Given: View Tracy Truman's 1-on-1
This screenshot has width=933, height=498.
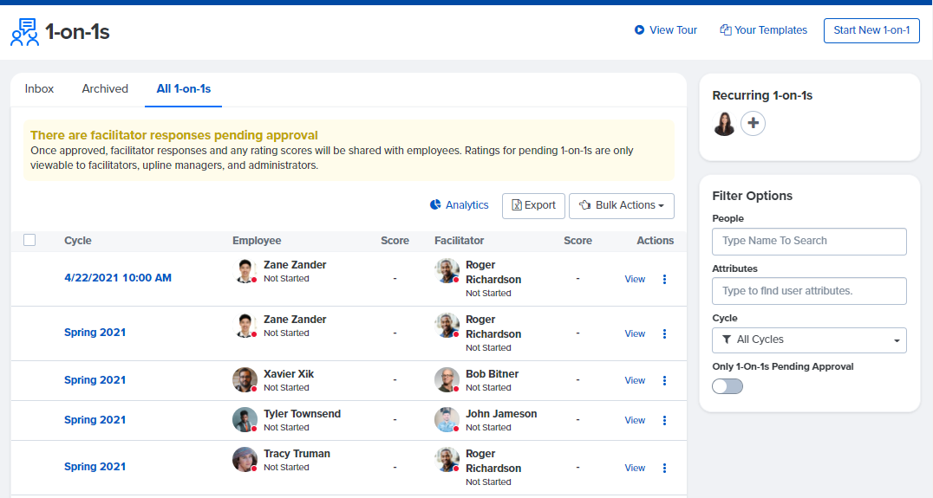Looking at the screenshot, I should 635,468.
